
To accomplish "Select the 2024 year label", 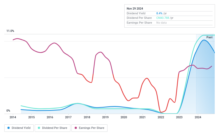I will coord(198,117).
